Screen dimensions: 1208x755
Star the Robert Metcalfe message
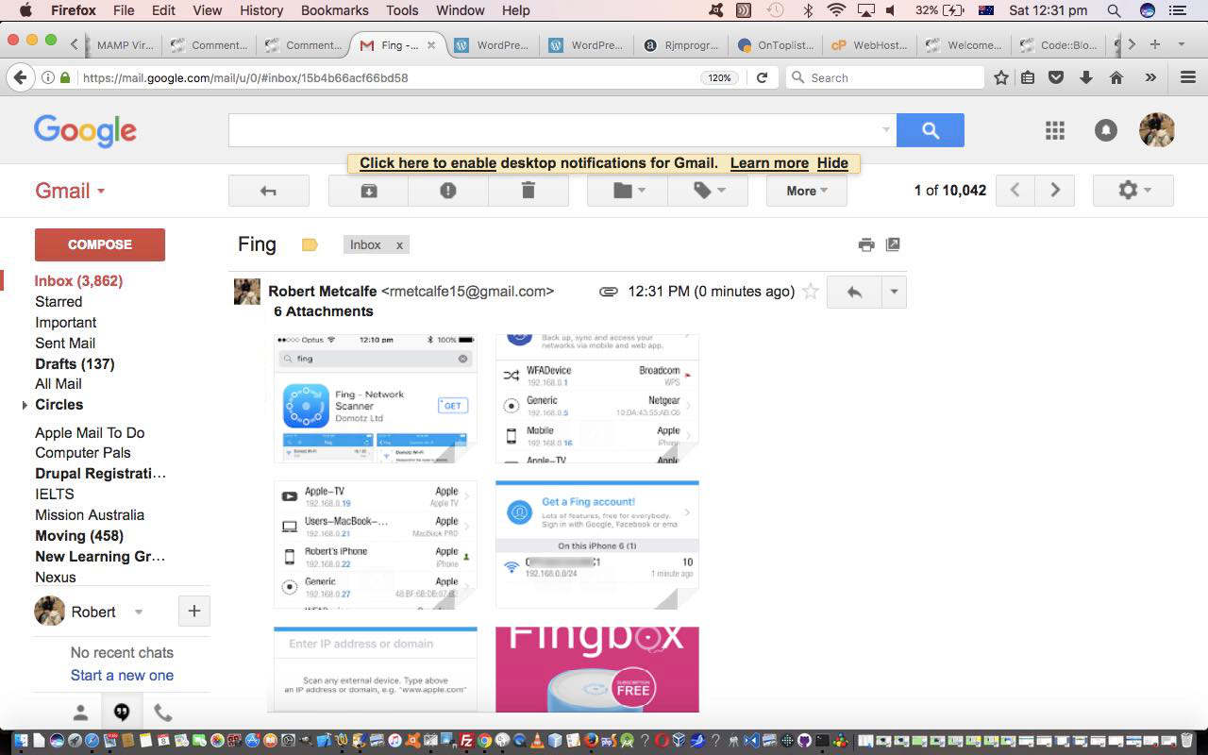[810, 292]
